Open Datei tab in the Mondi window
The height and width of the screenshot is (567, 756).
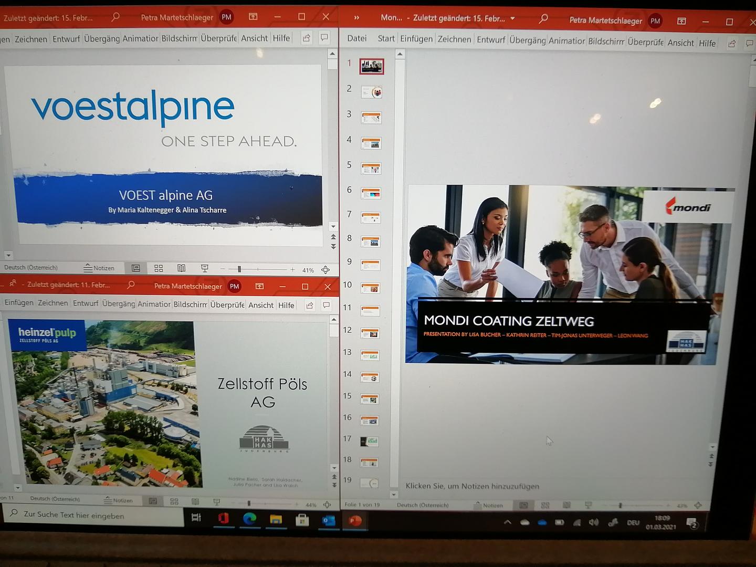[x=356, y=38]
